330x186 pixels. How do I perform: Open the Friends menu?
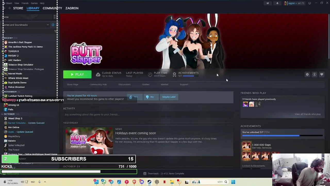[x=25, y=3]
